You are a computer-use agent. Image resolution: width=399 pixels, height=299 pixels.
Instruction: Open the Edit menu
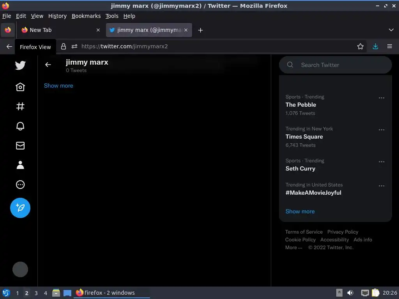click(21, 16)
